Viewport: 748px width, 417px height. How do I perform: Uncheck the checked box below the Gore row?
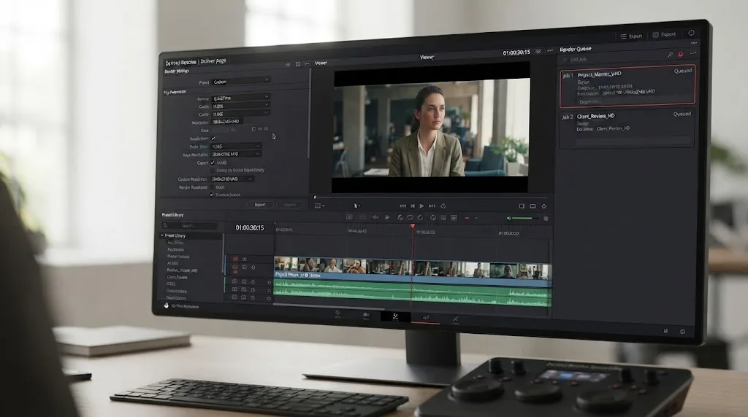tap(213, 138)
